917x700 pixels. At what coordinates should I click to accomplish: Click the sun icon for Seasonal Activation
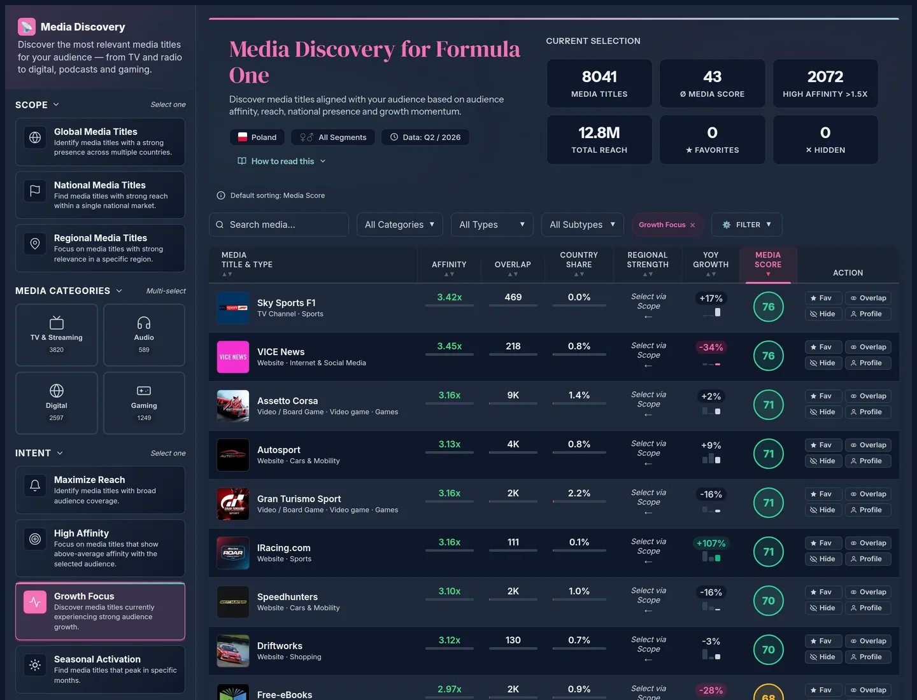click(x=35, y=665)
